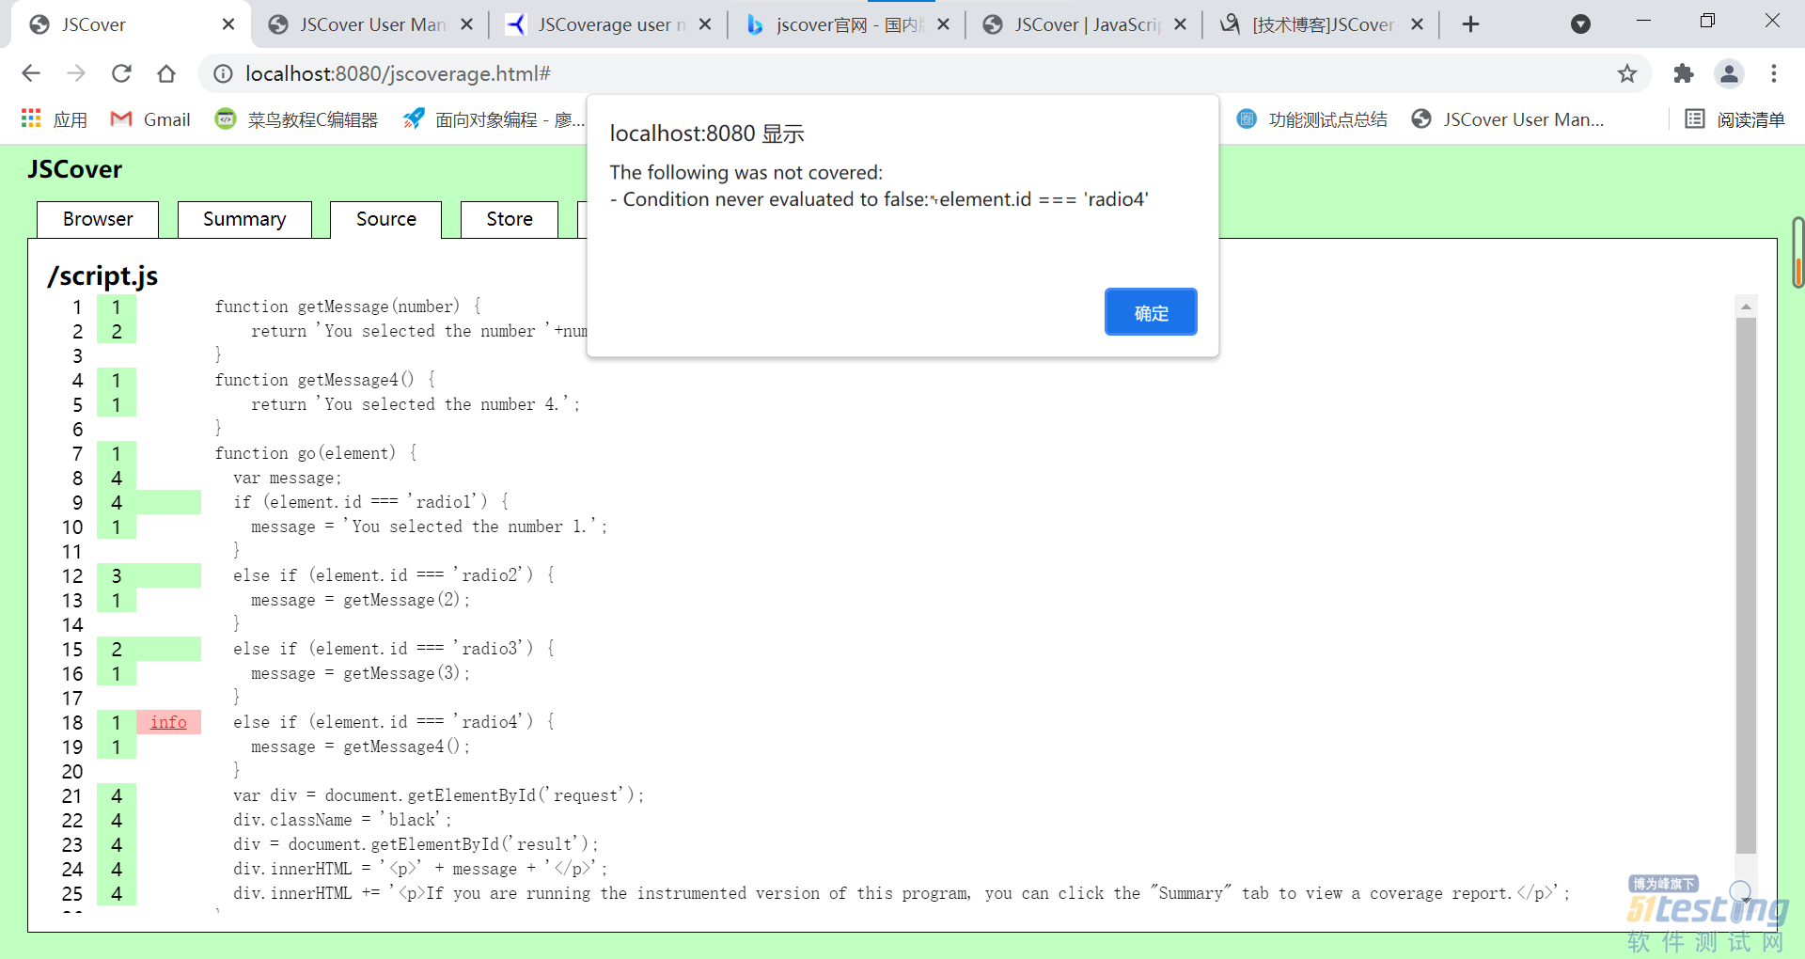Close the jscover官网 tab
This screenshot has width=1805, height=959.
click(943, 24)
